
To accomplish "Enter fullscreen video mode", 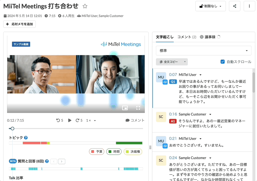I will tap(138, 108).
